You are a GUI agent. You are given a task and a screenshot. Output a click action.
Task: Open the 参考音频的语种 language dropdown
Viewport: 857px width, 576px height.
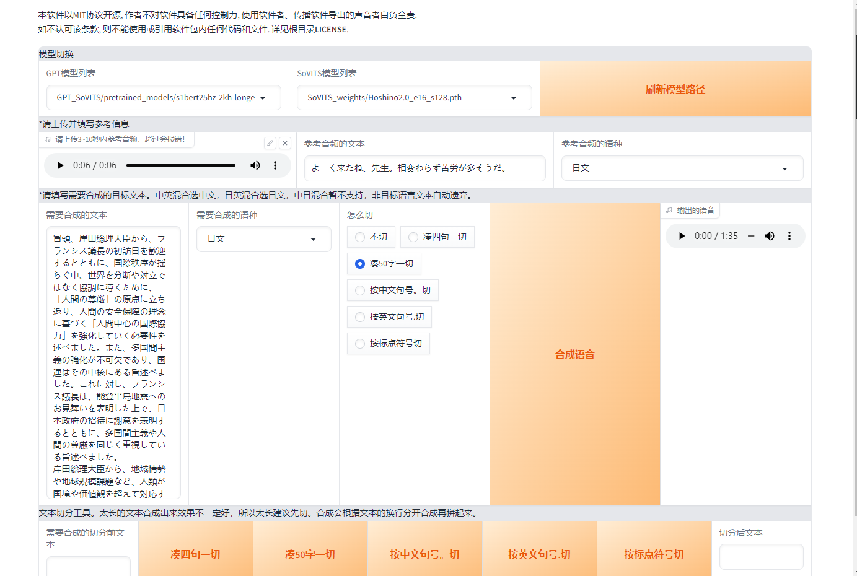point(682,168)
